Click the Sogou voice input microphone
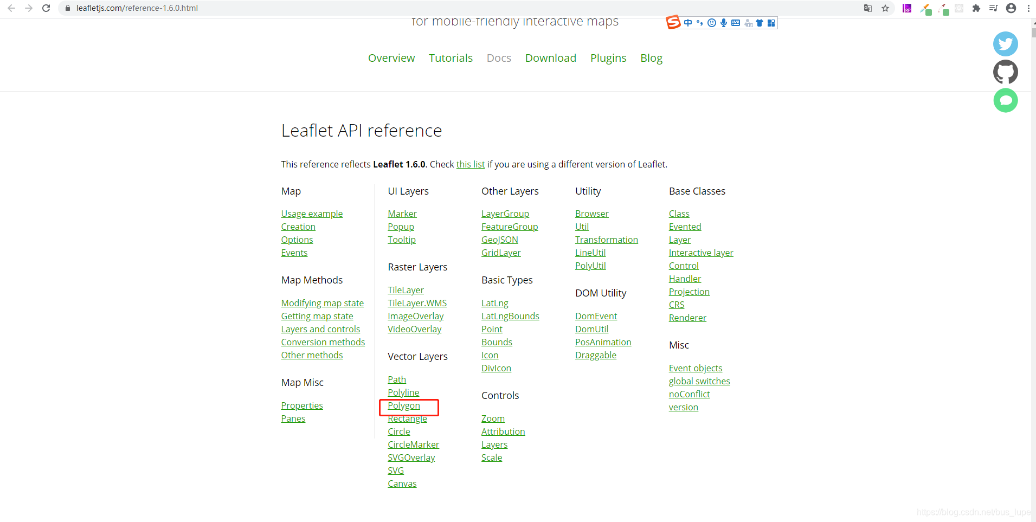 tap(724, 23)
